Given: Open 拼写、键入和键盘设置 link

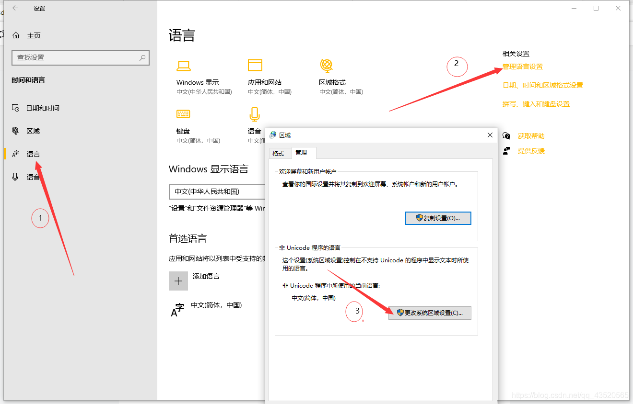Looking at the screenshot, I should pyautogui.click(x=536, y=103).
